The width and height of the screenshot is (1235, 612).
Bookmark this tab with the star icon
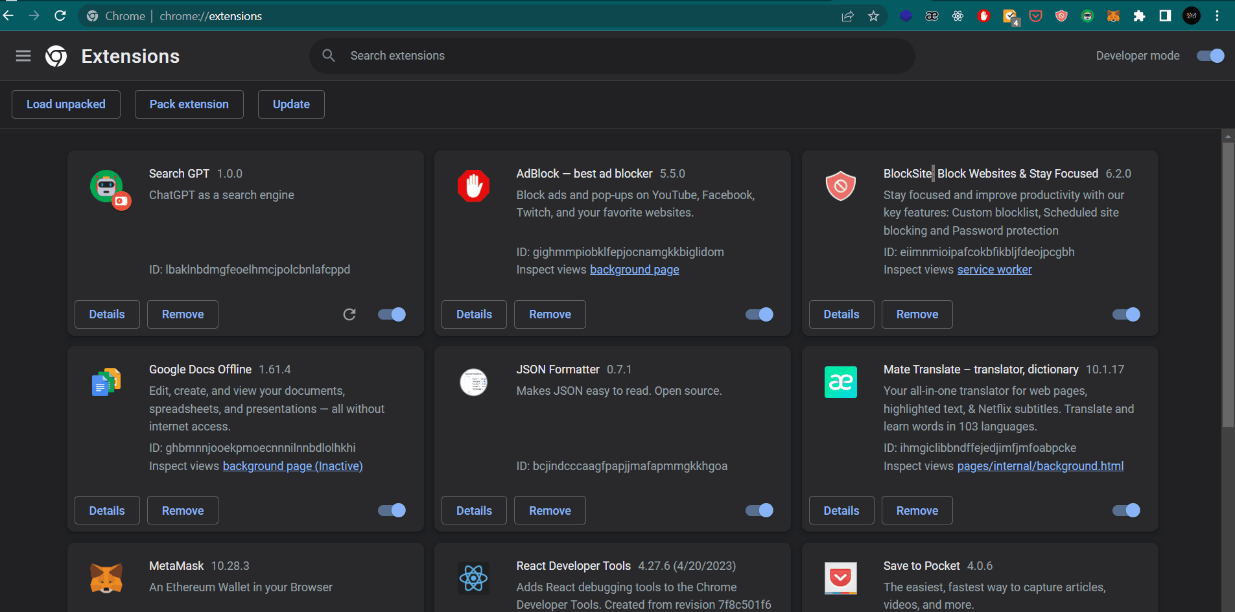pos(873,16)
